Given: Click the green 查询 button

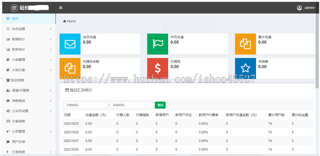Looking at the screenshot, I should [x=160, y=105].
